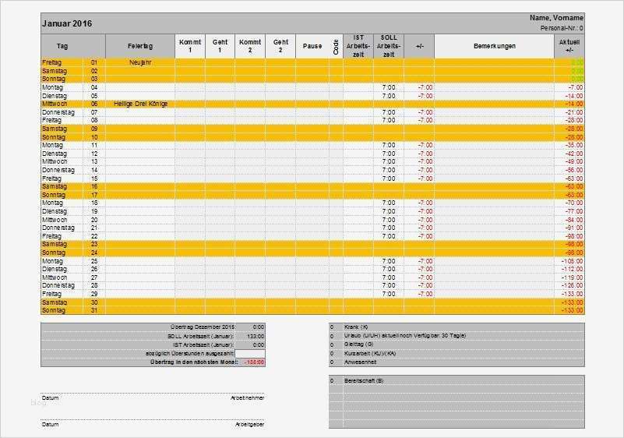Select the Heilige Drei Könige cell
Screen dimensions: 624x438
coord(140,104)
